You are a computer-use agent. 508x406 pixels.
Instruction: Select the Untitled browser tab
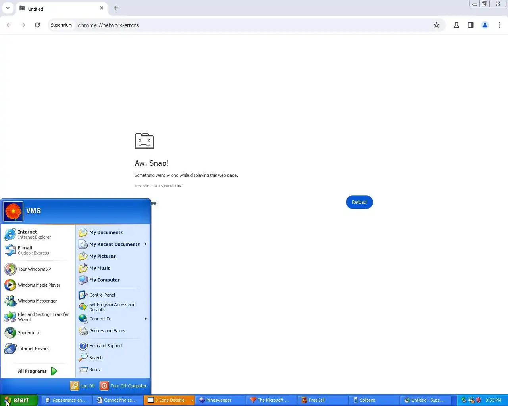tap(62, 8)
